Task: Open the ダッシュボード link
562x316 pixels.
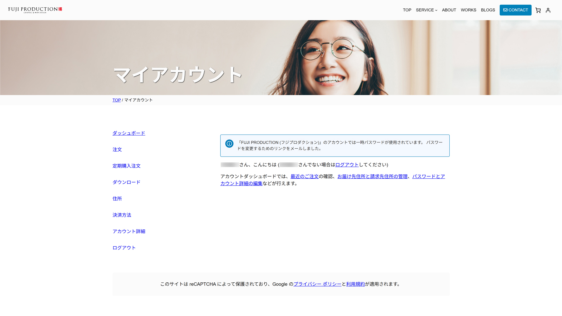Action: (x=128, y=133)
